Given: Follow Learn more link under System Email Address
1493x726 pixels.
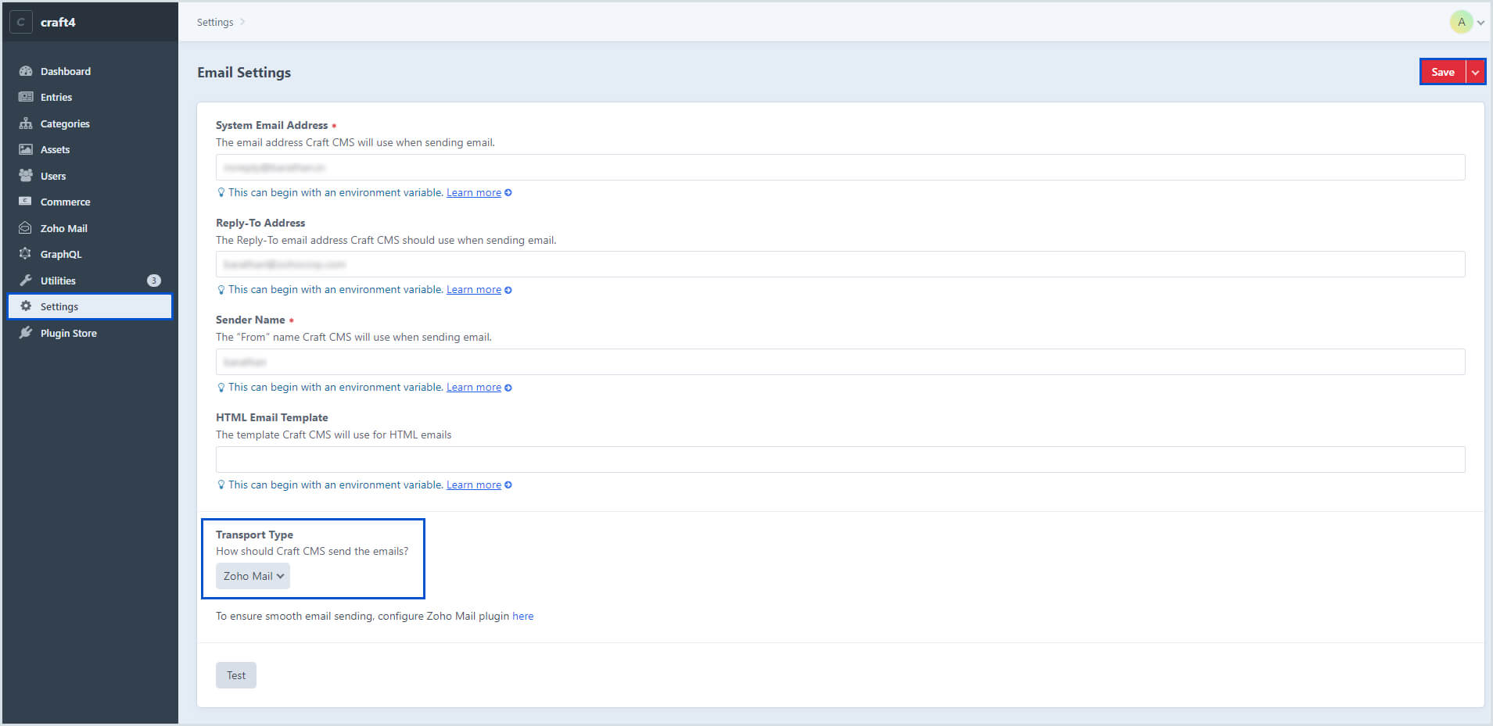Looking at the screenshot, I should coord(474,193).
